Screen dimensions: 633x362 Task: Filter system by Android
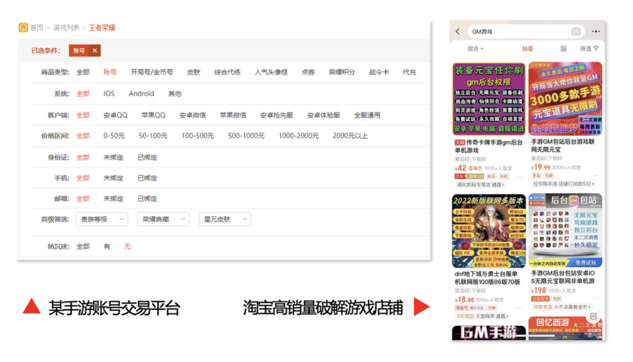pos(141,94)
